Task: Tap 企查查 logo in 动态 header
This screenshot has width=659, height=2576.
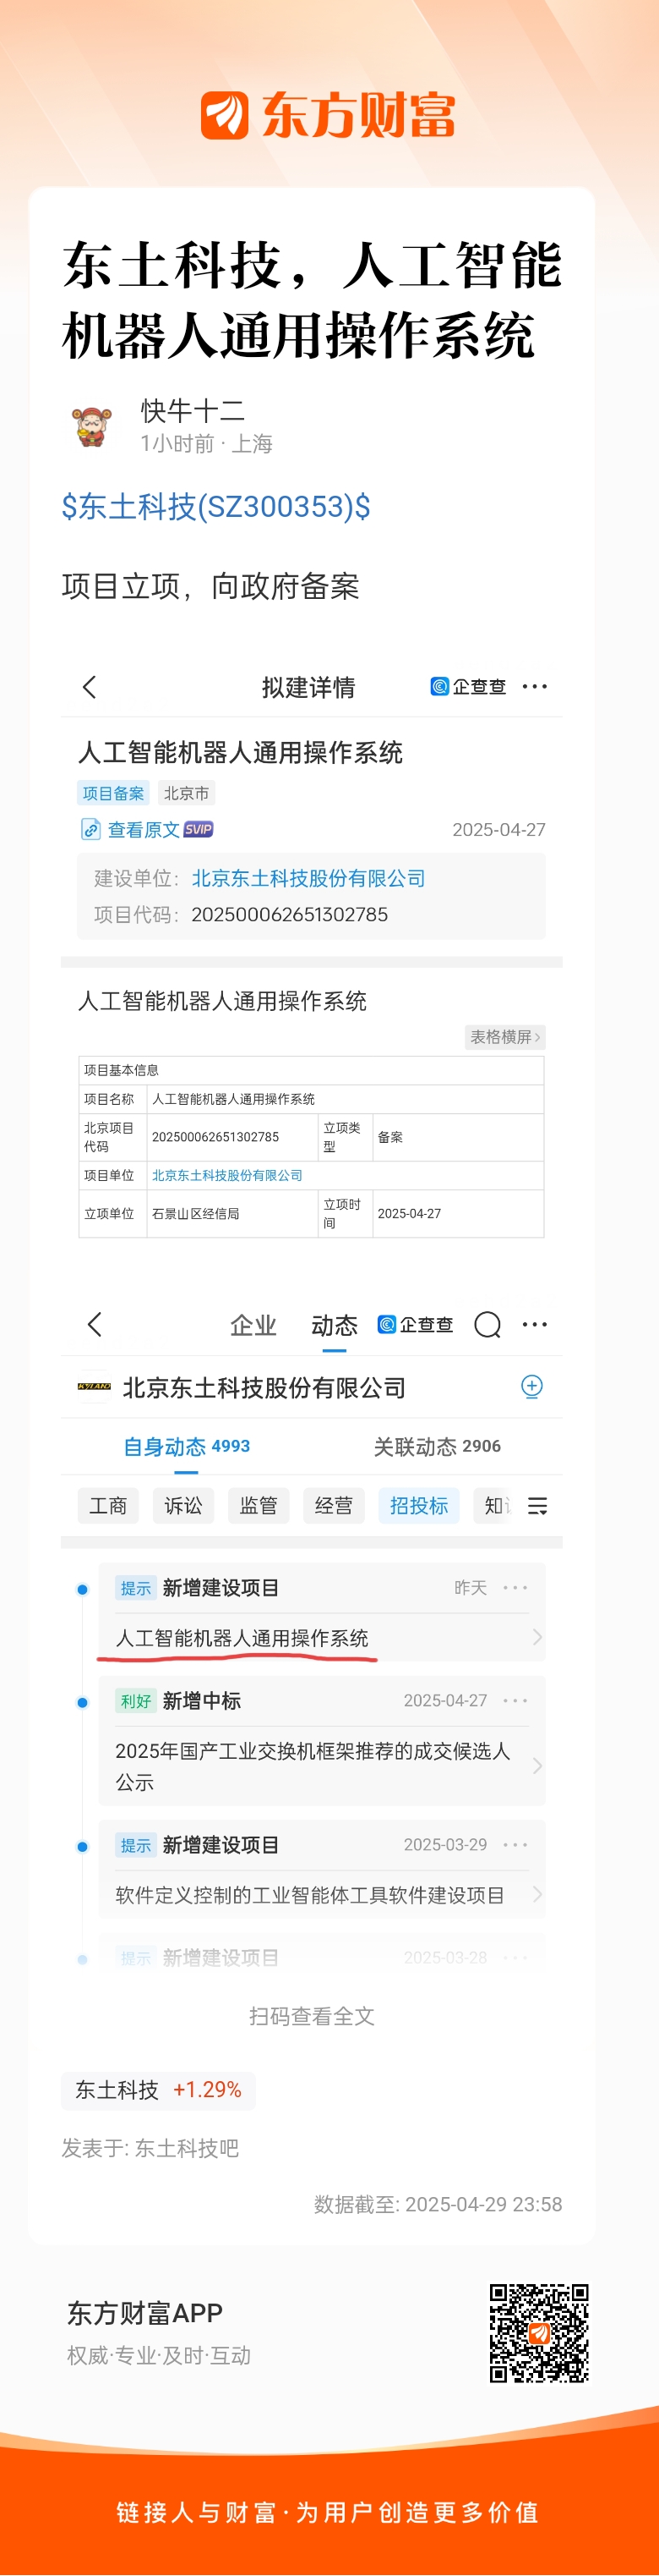Action: pyautogui.click(x=416, y=1325)
